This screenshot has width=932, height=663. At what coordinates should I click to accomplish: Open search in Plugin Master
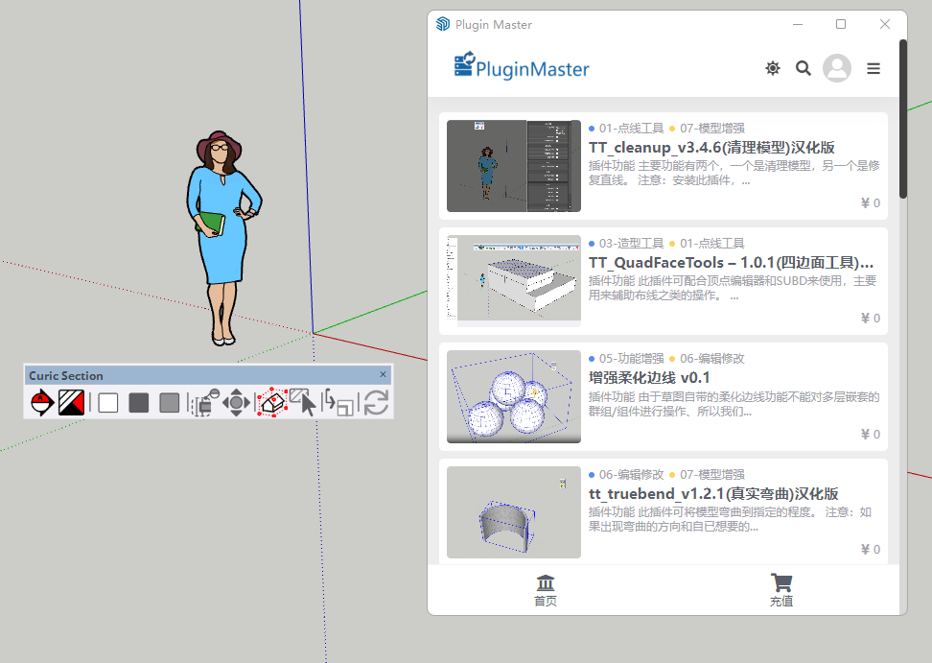point(804,68)
